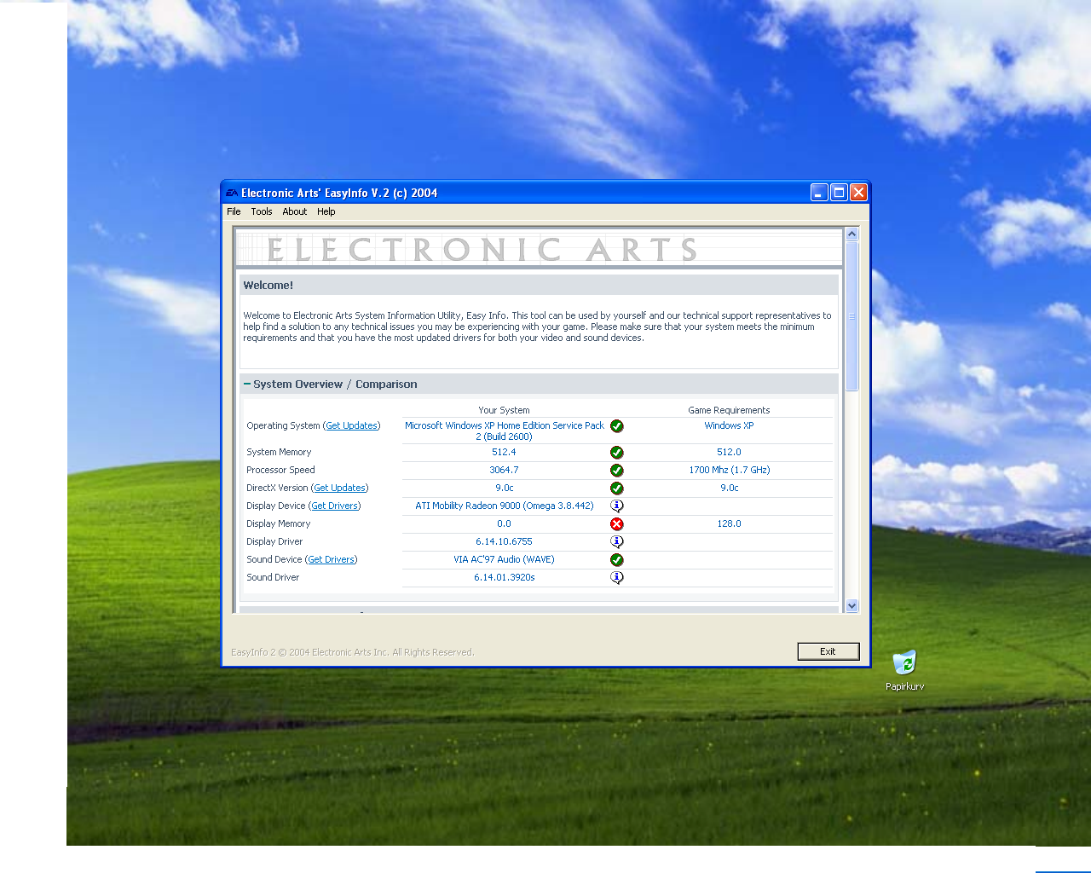Click the EA logo icon in title bar
The height and width of the screenshot is (873, 1091).
[x=232, y=193]
